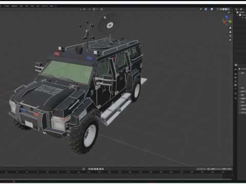This screenshot has width=246, height=184.
Task: Play the animation forward
Action: point(97,169)
